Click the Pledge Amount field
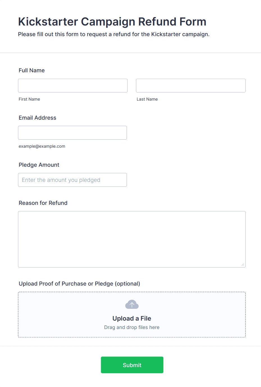Viewport: 261px width, 387px height. [72, 180]
